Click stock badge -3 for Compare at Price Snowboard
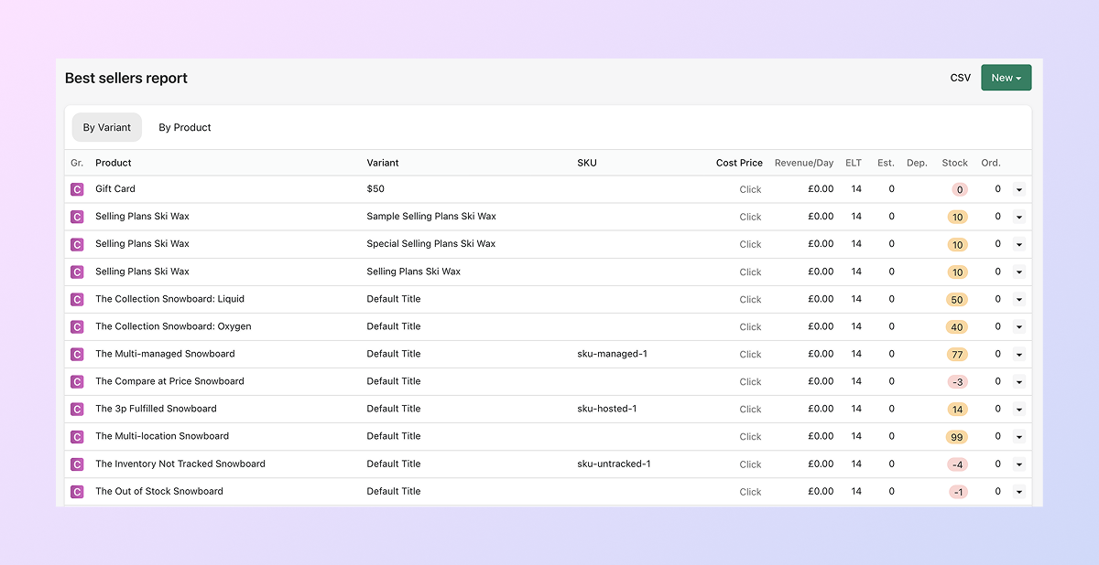This screenshot has width=1099, height=565. [x=958, y=382]
